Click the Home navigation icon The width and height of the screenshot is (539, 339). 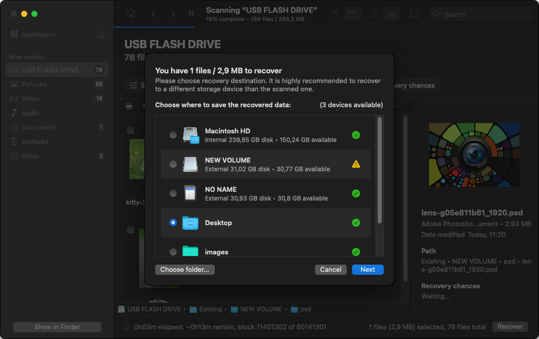point(131,14)
